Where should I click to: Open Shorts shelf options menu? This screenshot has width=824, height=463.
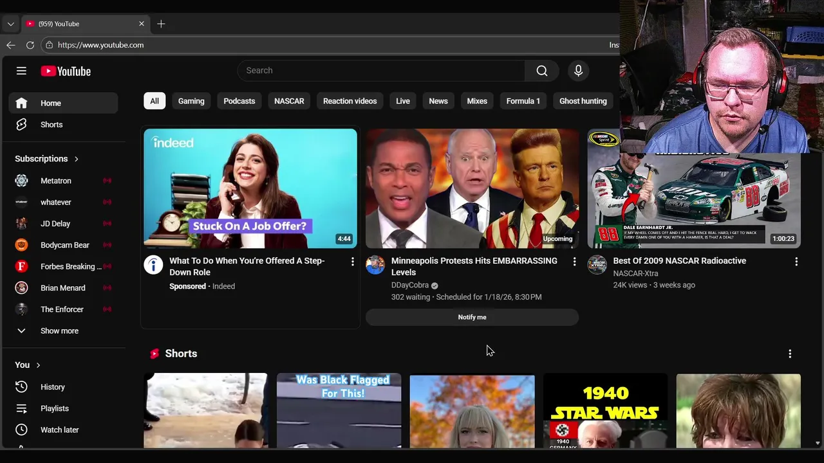pos(790,354)
